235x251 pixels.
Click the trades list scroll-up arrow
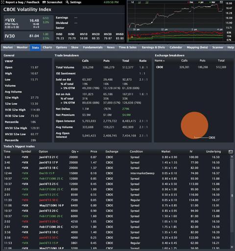232,157
